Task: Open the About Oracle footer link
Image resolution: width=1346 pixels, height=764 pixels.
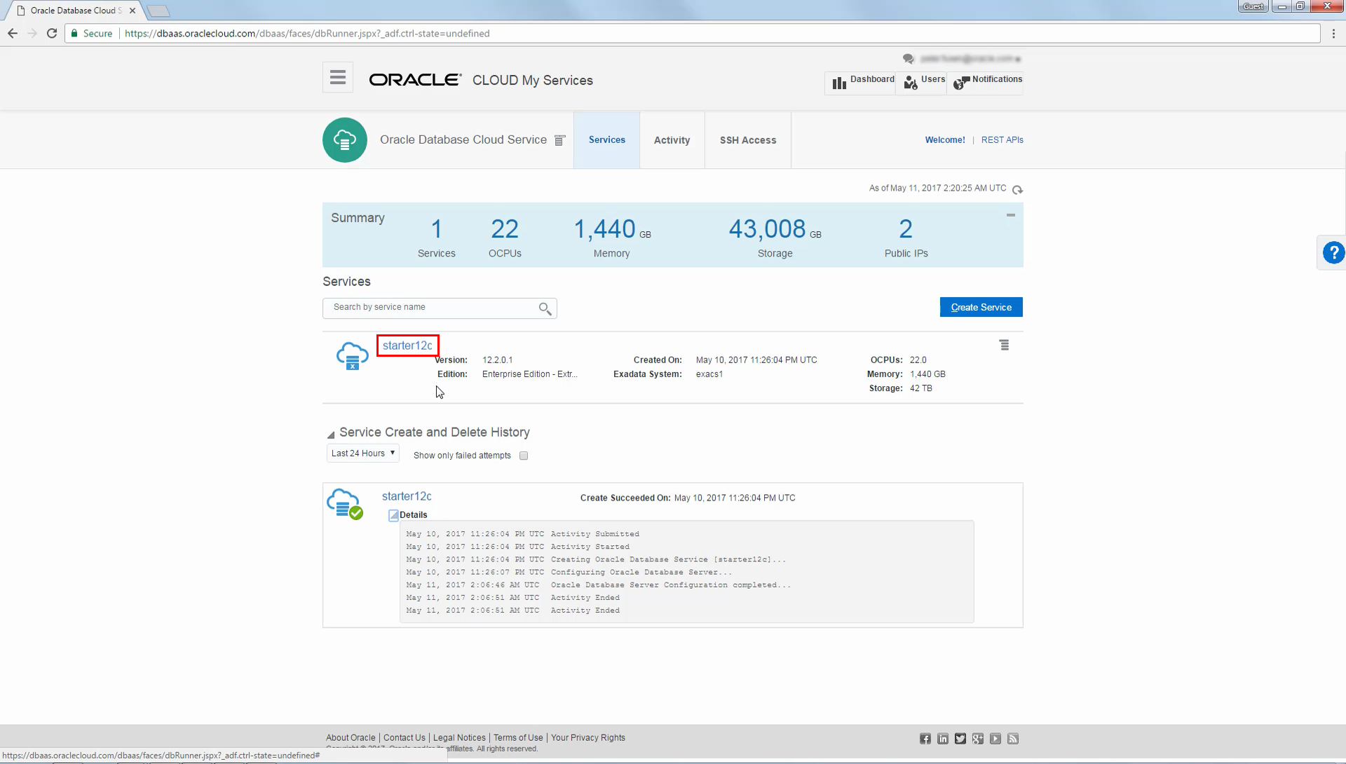Action: click(x=351, y=738)
